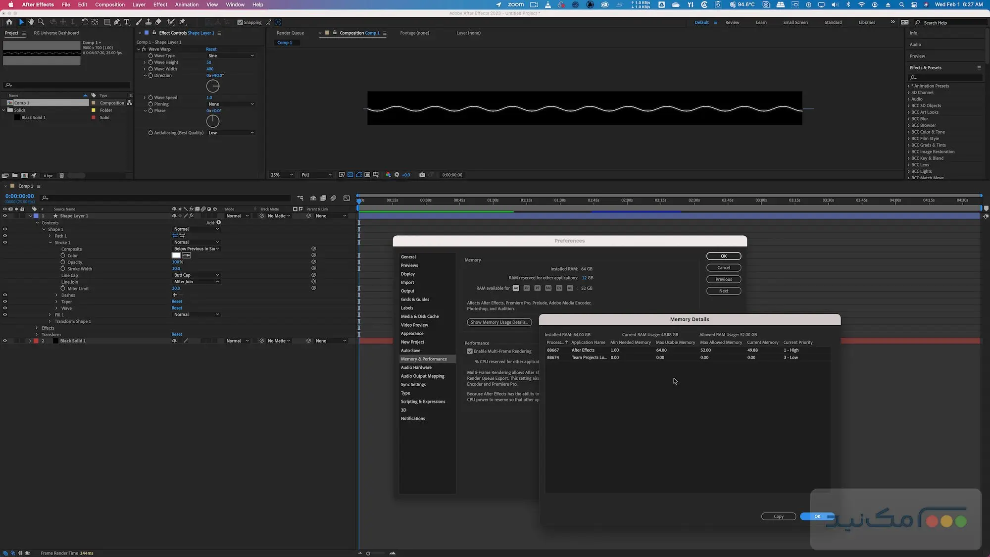This screenshot has height=557, width=990.
Task: Hide Shape Layer 1 with its visibility eye
Action: tap(4, 216)
